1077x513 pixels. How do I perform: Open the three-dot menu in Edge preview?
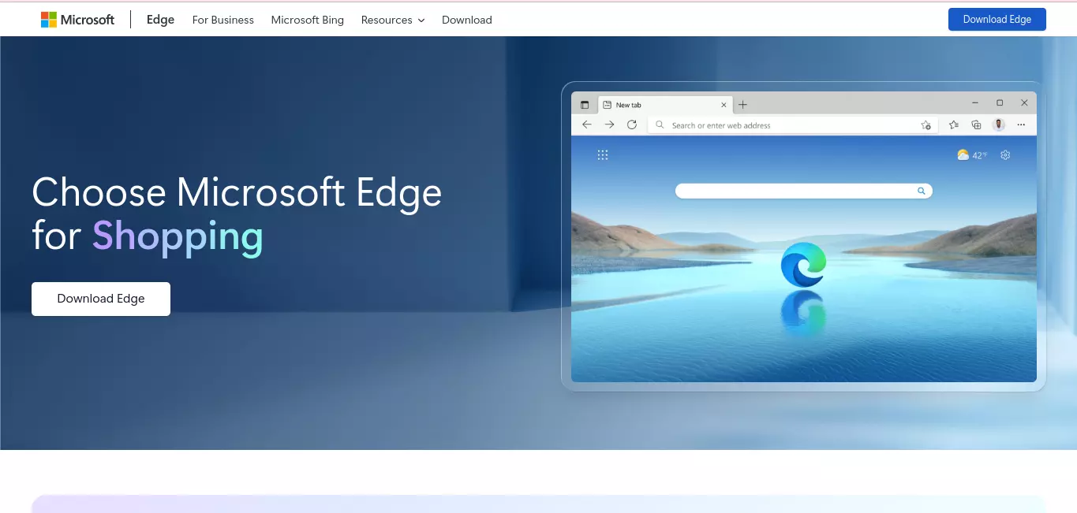(1022, 125)
